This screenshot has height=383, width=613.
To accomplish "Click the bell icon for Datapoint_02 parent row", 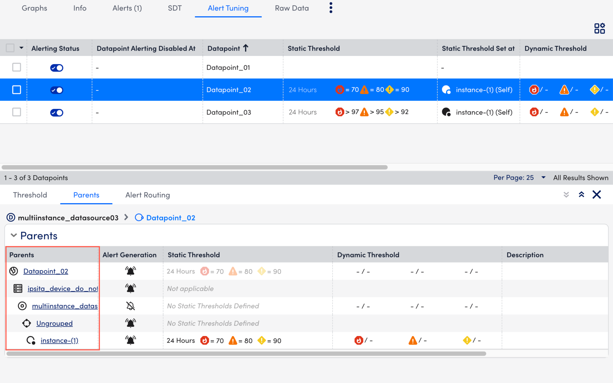I will pyautogui.click(x=130, y=271).
